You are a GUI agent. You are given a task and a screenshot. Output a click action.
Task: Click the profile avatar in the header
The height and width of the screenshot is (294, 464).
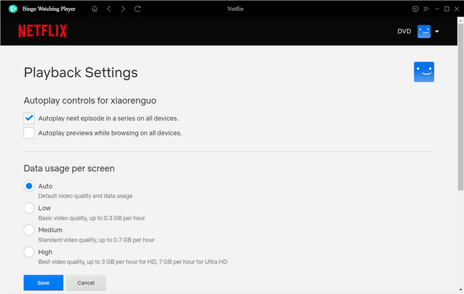tap(424, 31)
